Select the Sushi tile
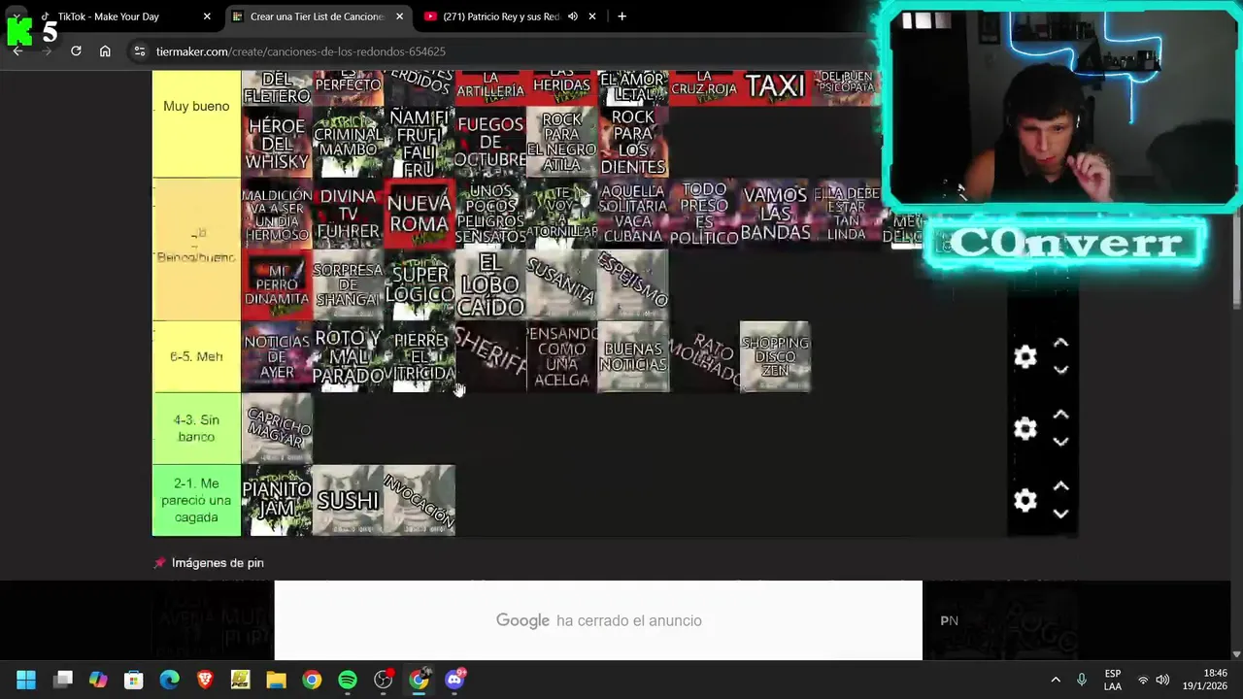1243x699 pixels. [348, 501]
